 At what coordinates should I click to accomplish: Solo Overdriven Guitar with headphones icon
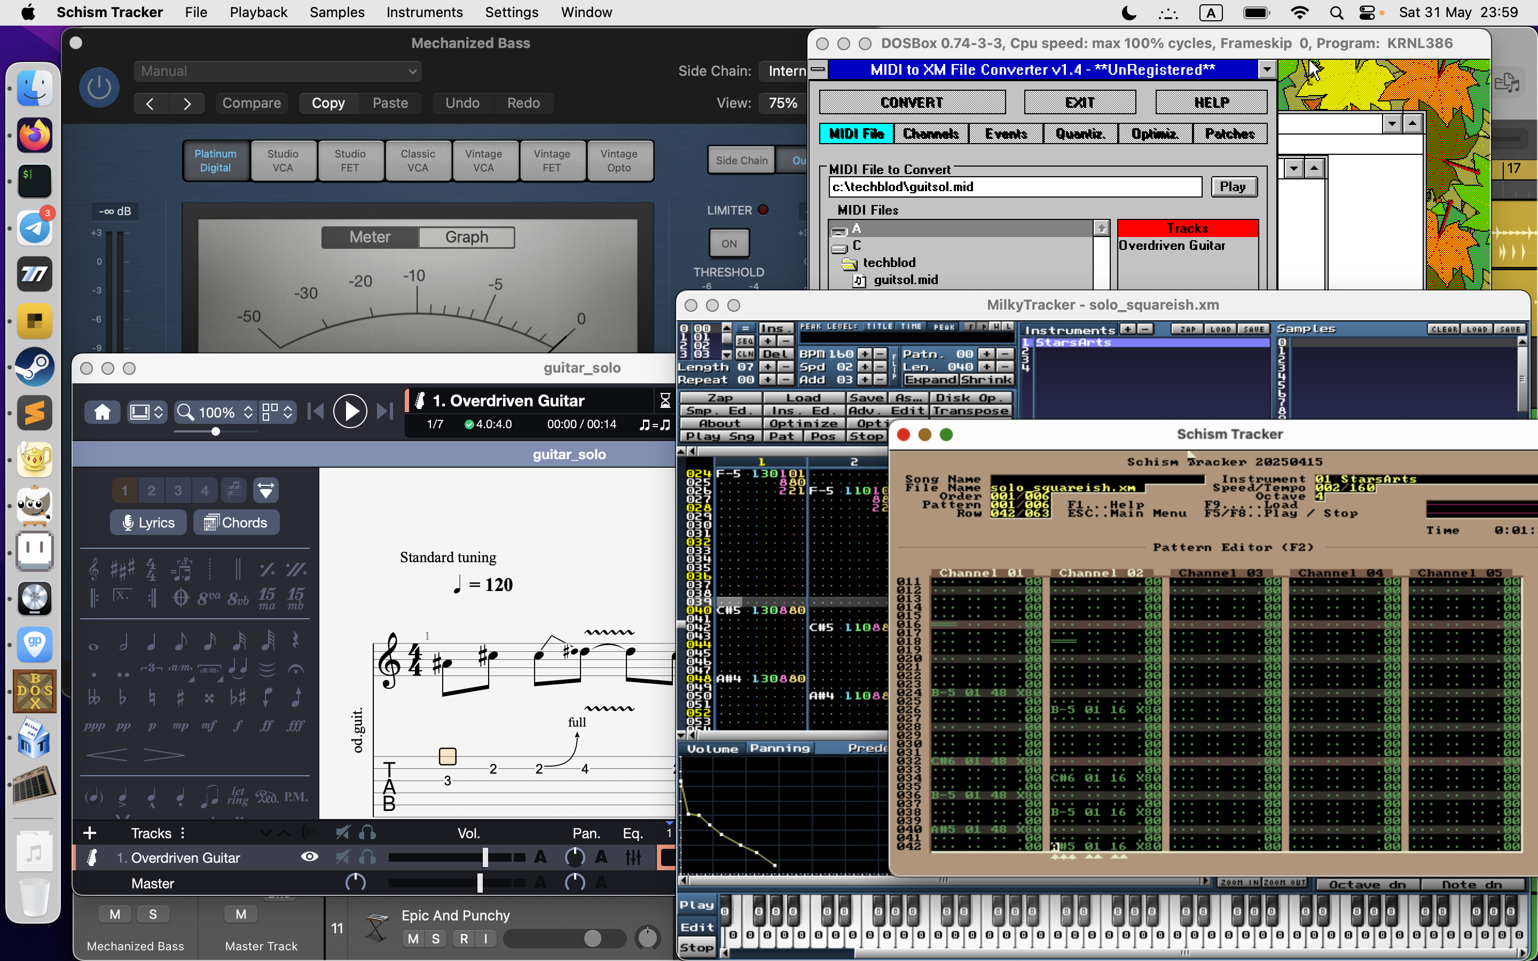367,857
